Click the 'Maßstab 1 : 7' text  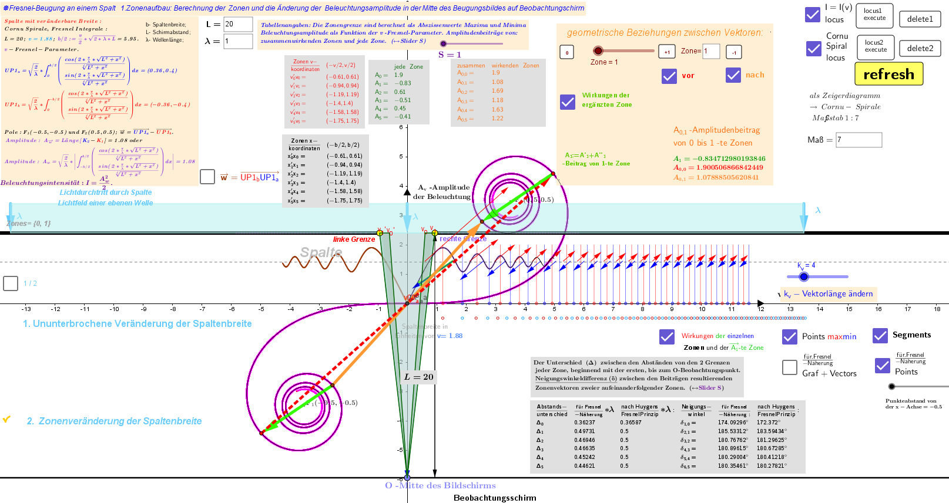[836, 118]
